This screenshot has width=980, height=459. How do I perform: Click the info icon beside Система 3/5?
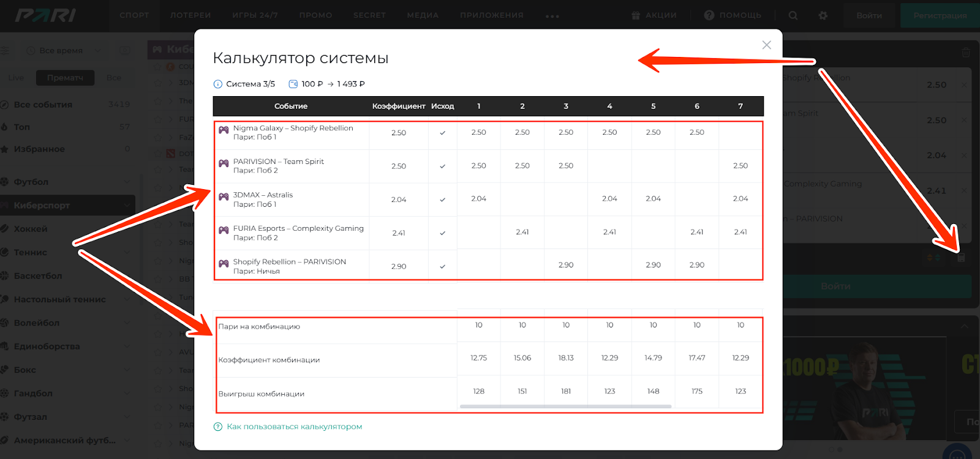tap(217, 84)
